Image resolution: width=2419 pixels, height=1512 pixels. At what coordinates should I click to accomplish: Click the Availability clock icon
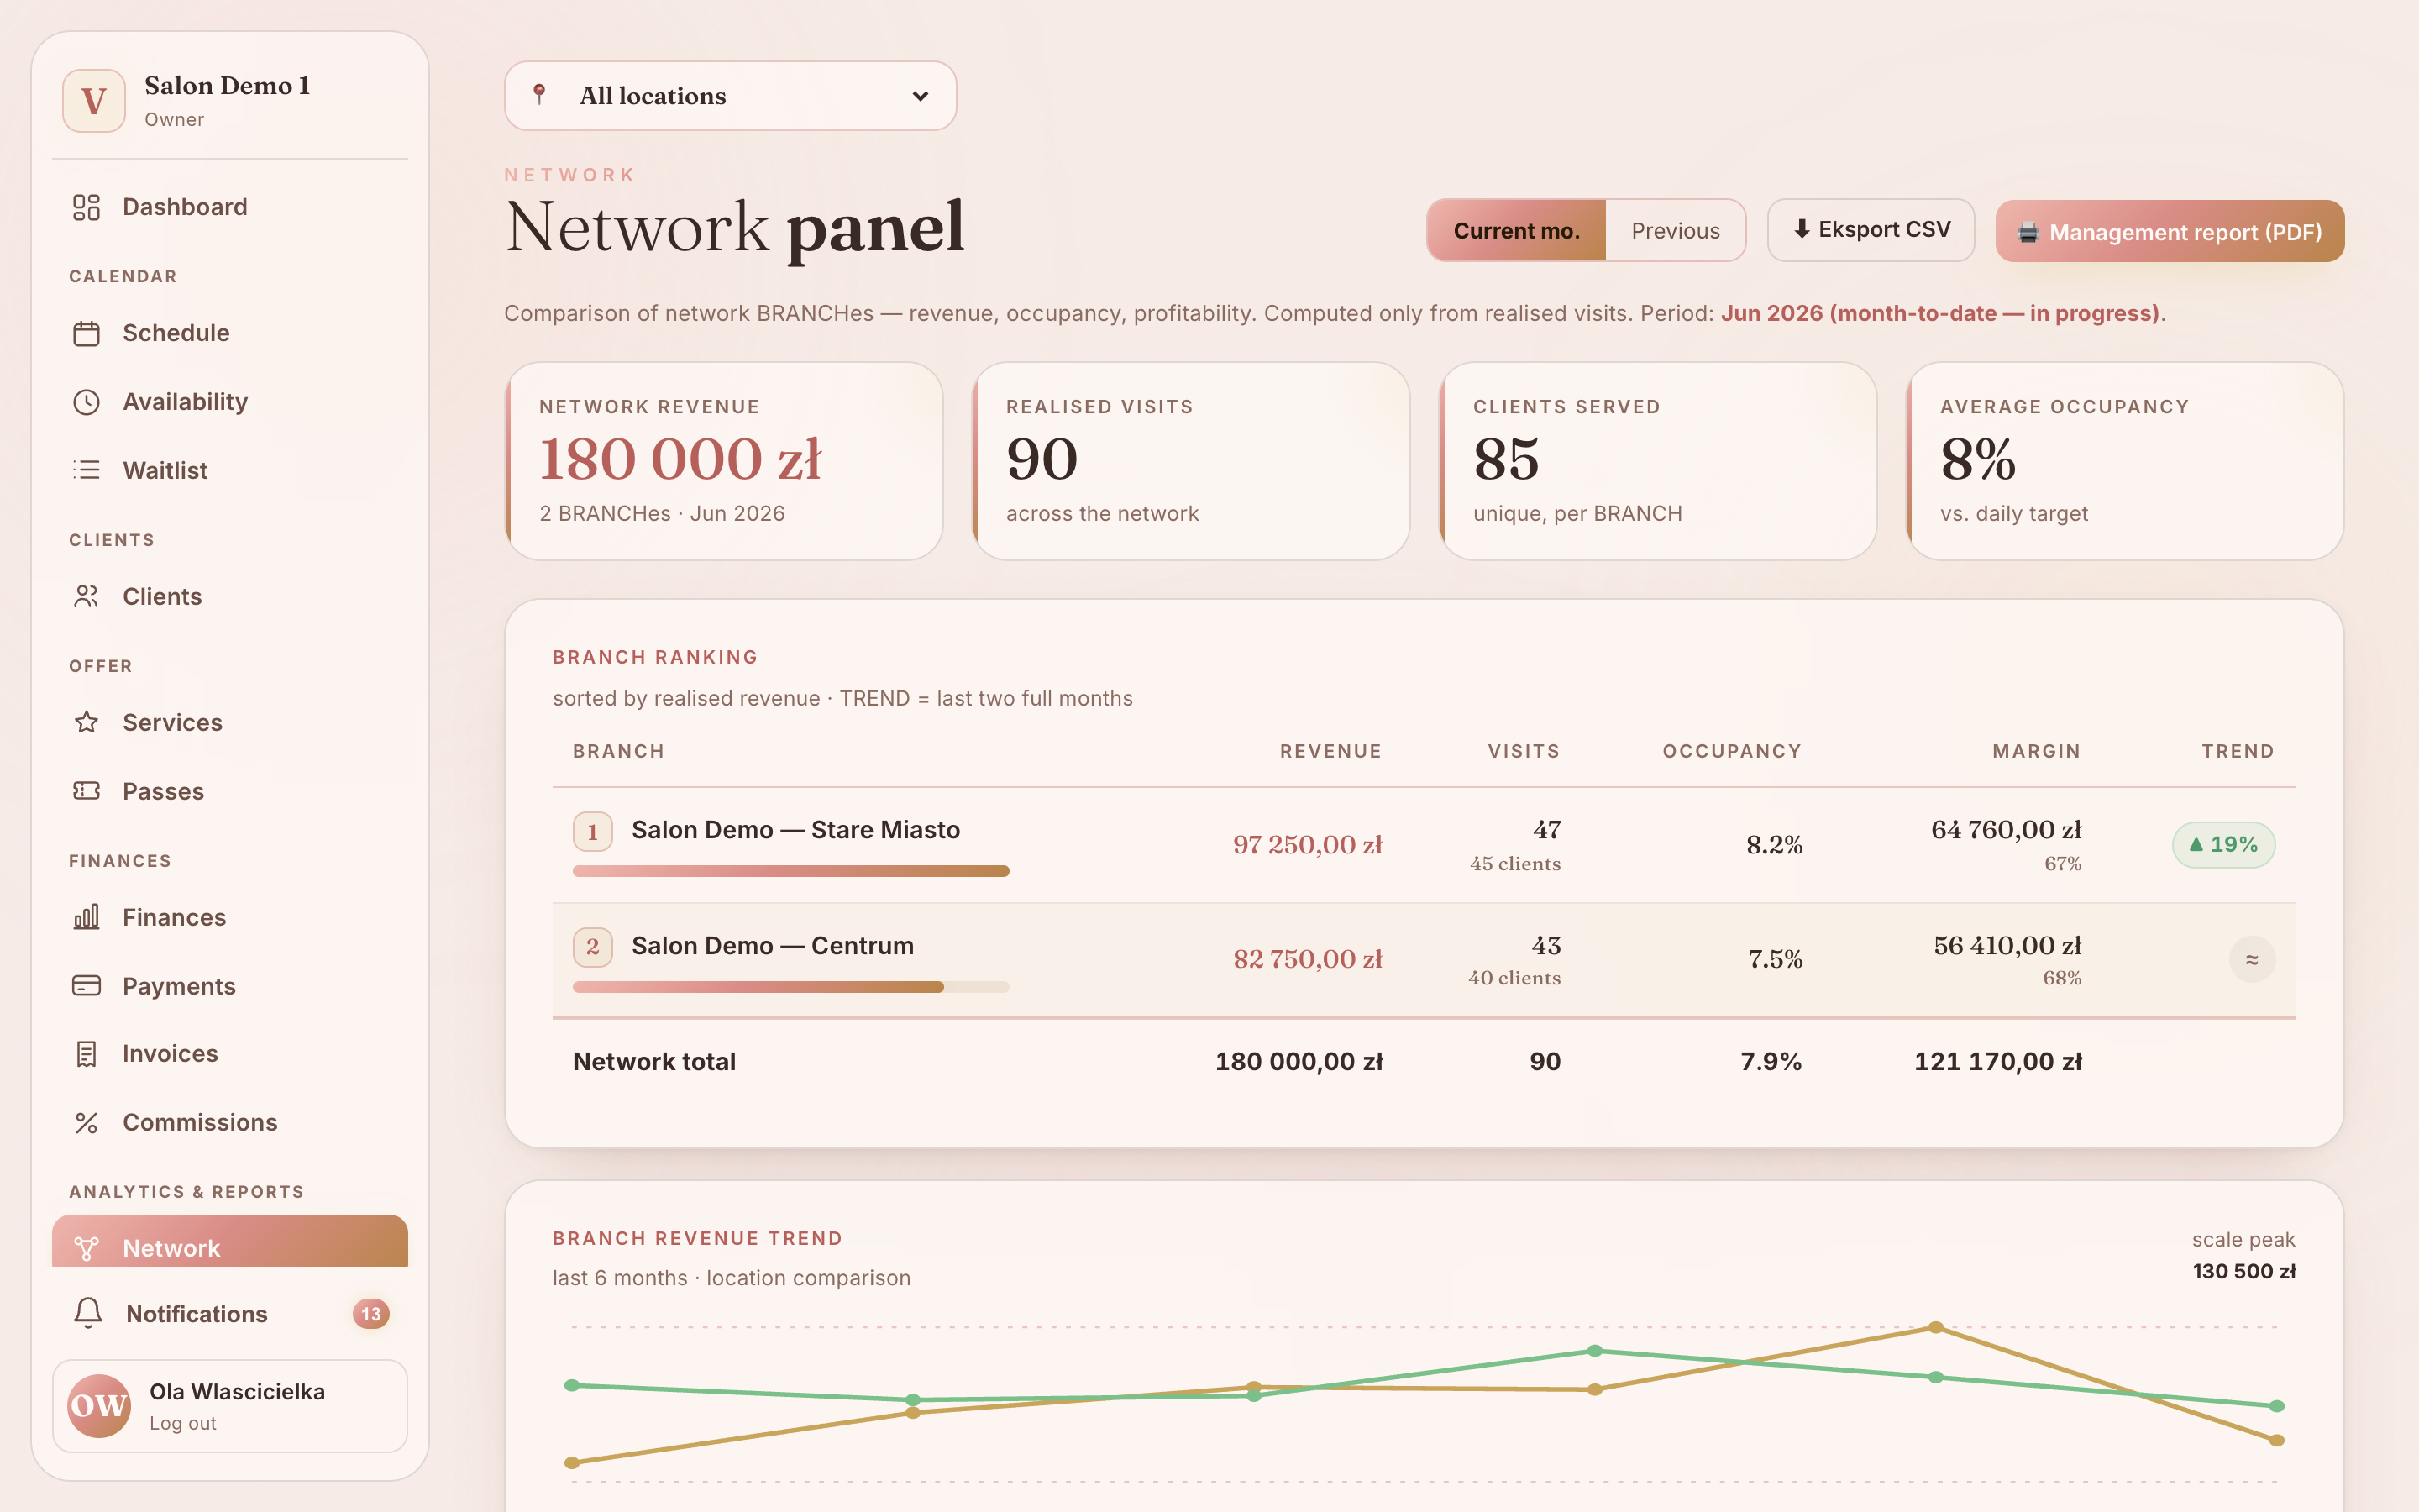(87, 402)
